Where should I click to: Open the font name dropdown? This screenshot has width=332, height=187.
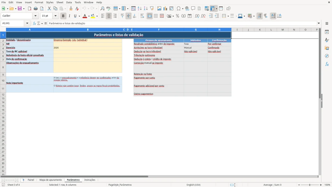(35, 16)
